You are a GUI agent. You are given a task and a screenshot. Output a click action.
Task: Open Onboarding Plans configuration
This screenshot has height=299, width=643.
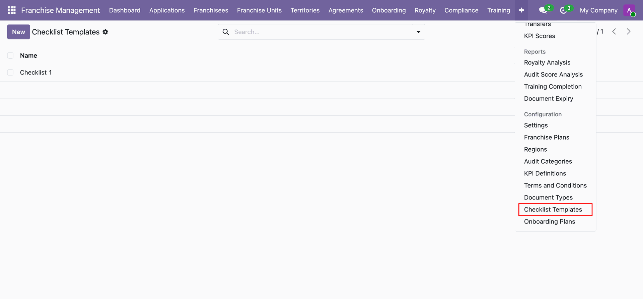(x=550, y=221)
